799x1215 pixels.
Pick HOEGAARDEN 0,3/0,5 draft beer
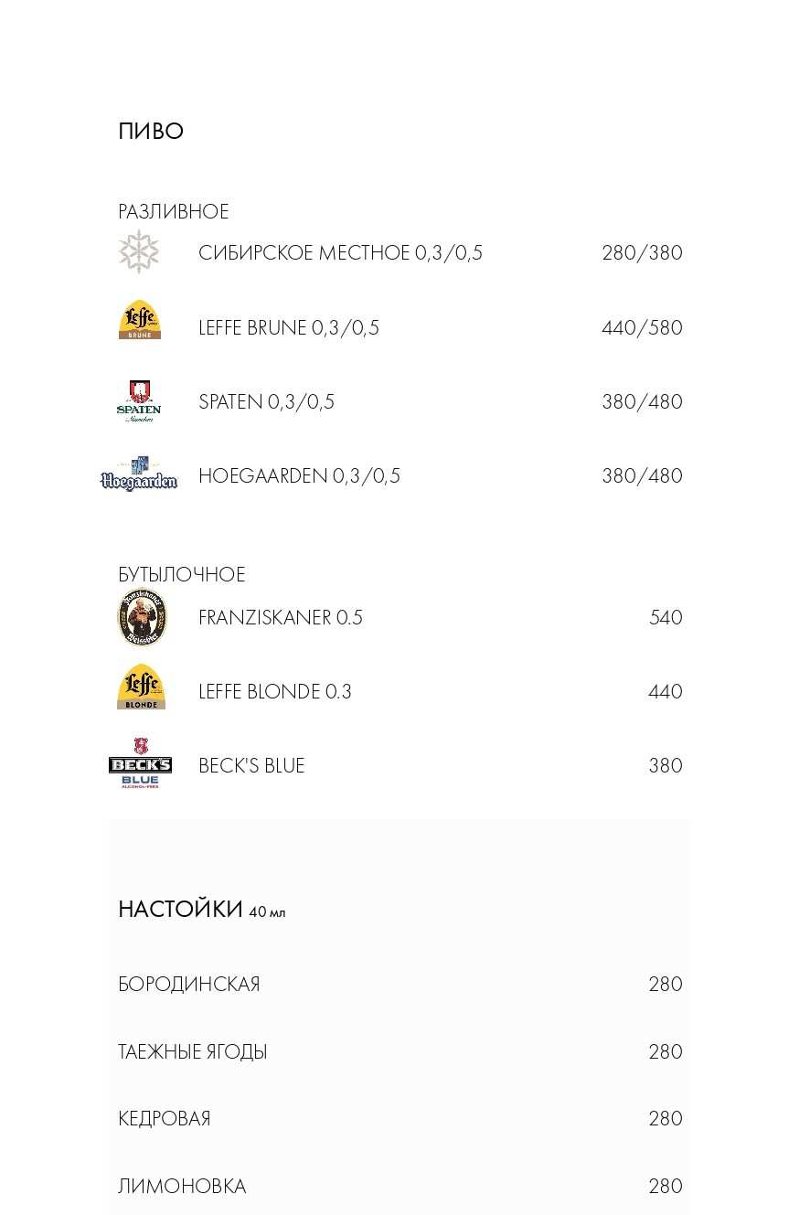pyautogui.click(x=299, y=476)
